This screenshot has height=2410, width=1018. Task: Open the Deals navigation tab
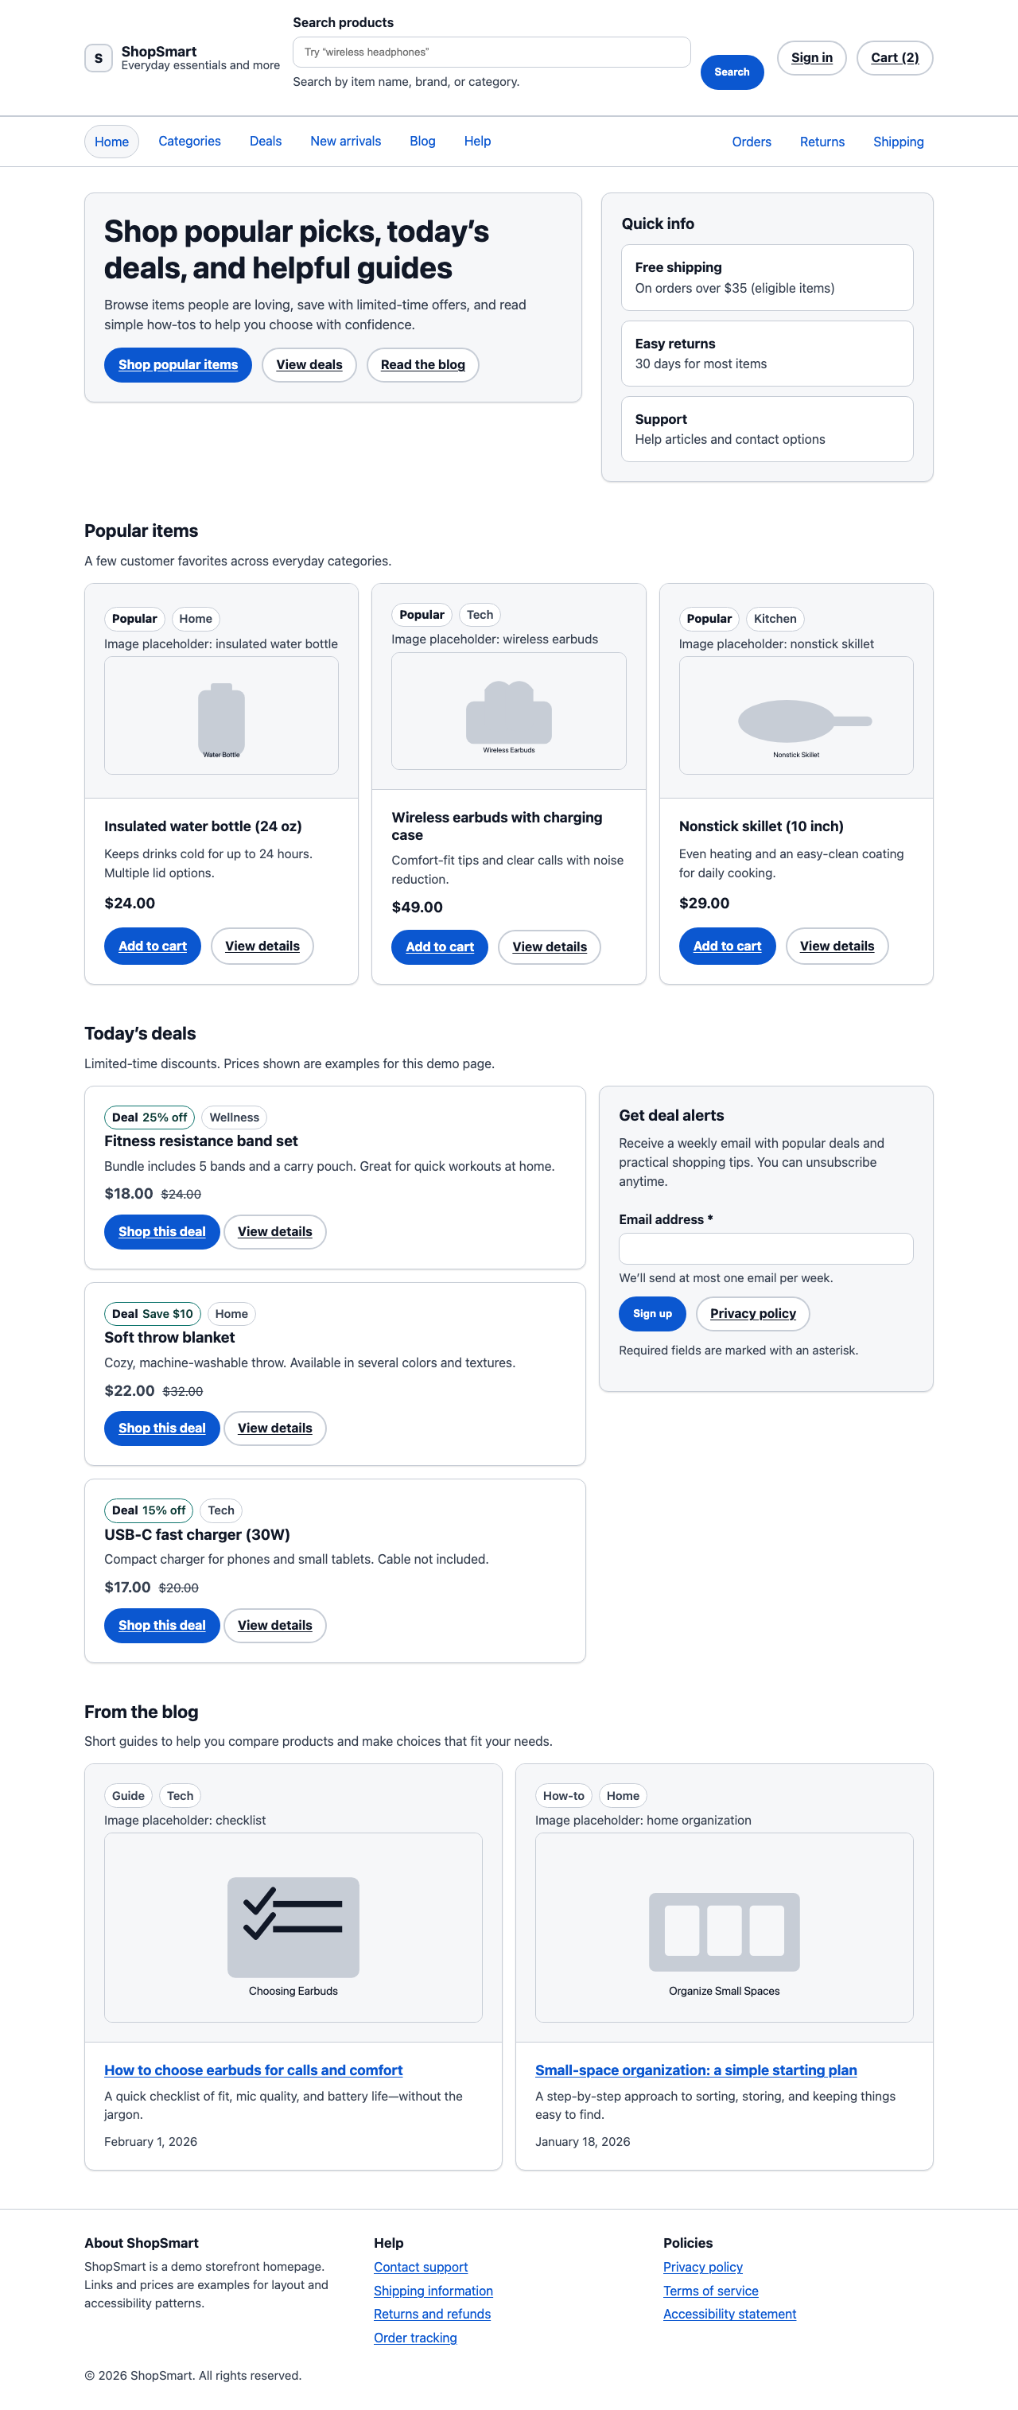click(x=265, y=142)
